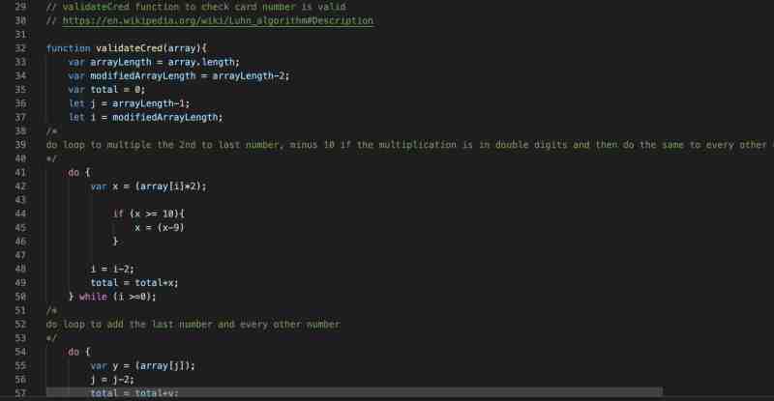Click 'total = total+x;' line

(134, 283)
